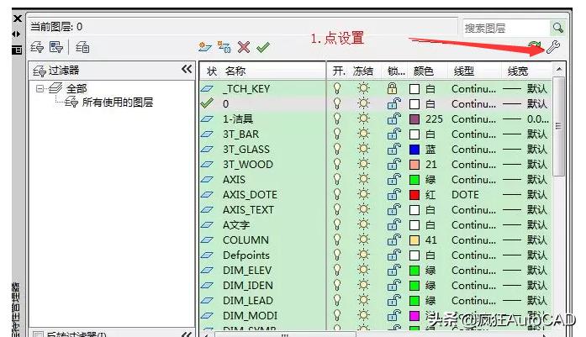Screen dimensions: 586x337
Task: Change the 3T_GLASS blue color swatch
Action: point(414,150)
